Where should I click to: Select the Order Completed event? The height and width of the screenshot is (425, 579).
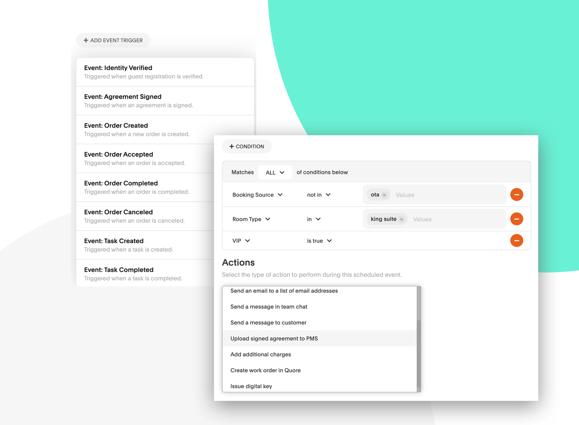pos(145,187)
